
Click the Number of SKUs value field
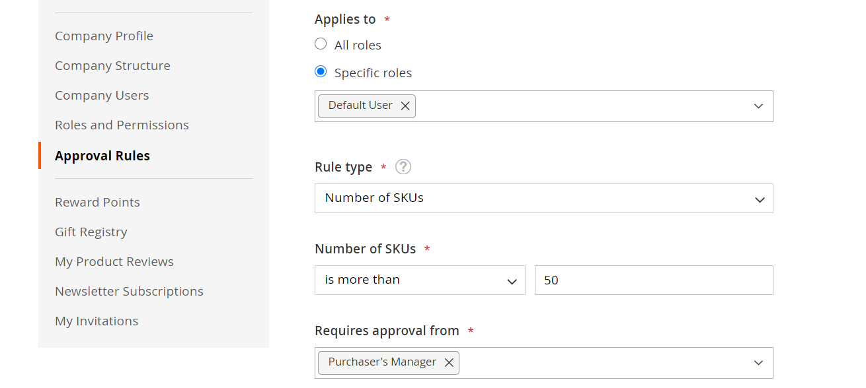click(x=653, y=280)
